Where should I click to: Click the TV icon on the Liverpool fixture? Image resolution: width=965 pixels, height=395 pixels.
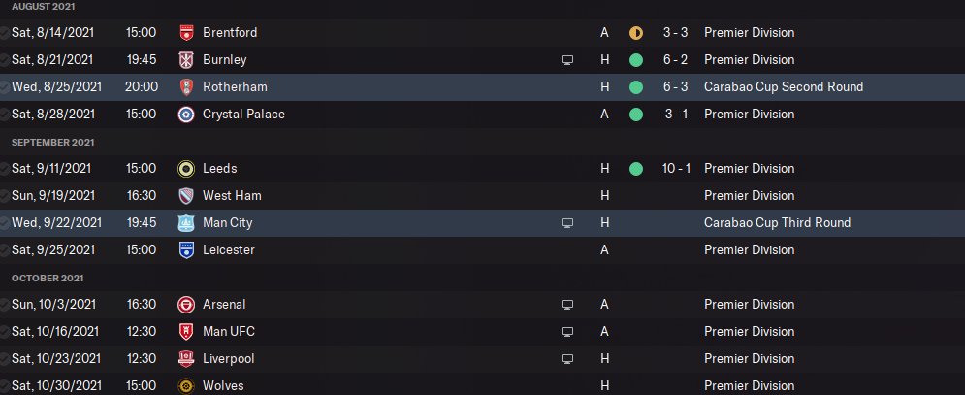point(567,359)
